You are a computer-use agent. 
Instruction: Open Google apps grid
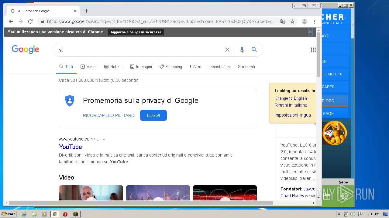[313, 50]
